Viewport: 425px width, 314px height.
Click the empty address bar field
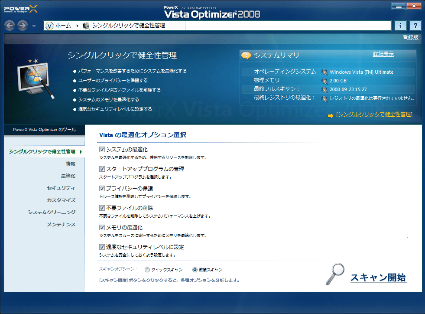pos(288,26)
